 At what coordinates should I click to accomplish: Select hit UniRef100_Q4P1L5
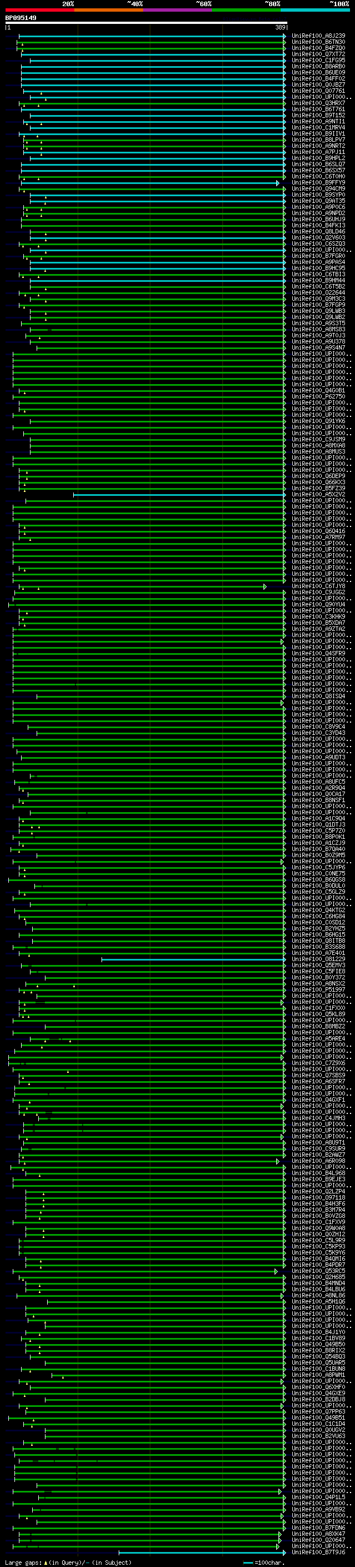coord(318,1497)
